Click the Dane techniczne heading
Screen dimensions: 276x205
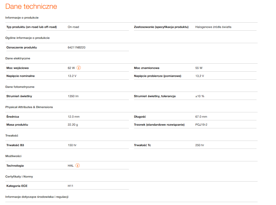point(31,6)
